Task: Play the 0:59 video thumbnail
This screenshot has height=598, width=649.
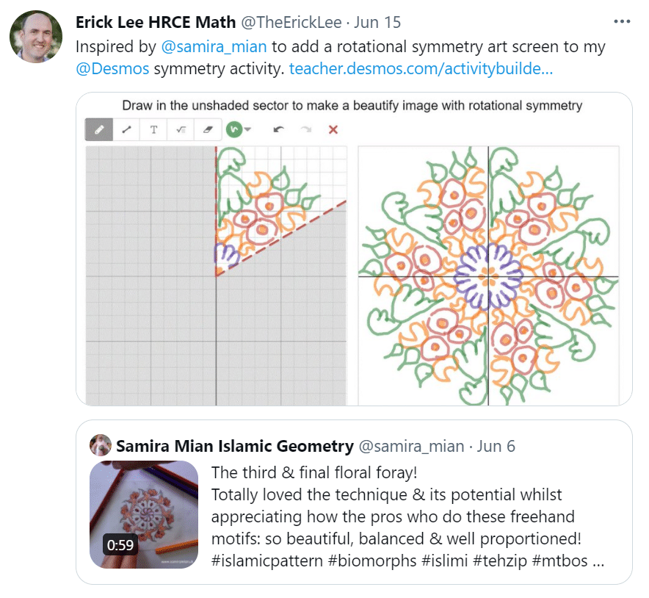Action: tap(144, 514)
